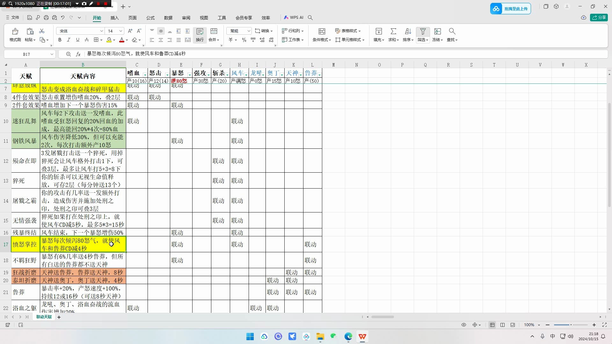612x344 pixels.
Task: Increase decimal places
Action: pyautogui.click(x=262, y=40)
